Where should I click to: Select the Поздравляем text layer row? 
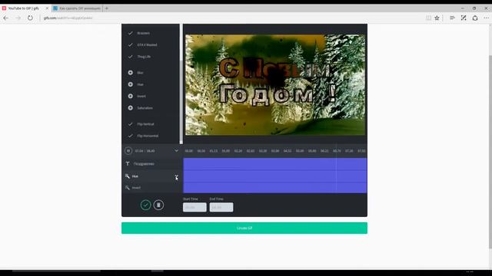[x=152, y=163]
